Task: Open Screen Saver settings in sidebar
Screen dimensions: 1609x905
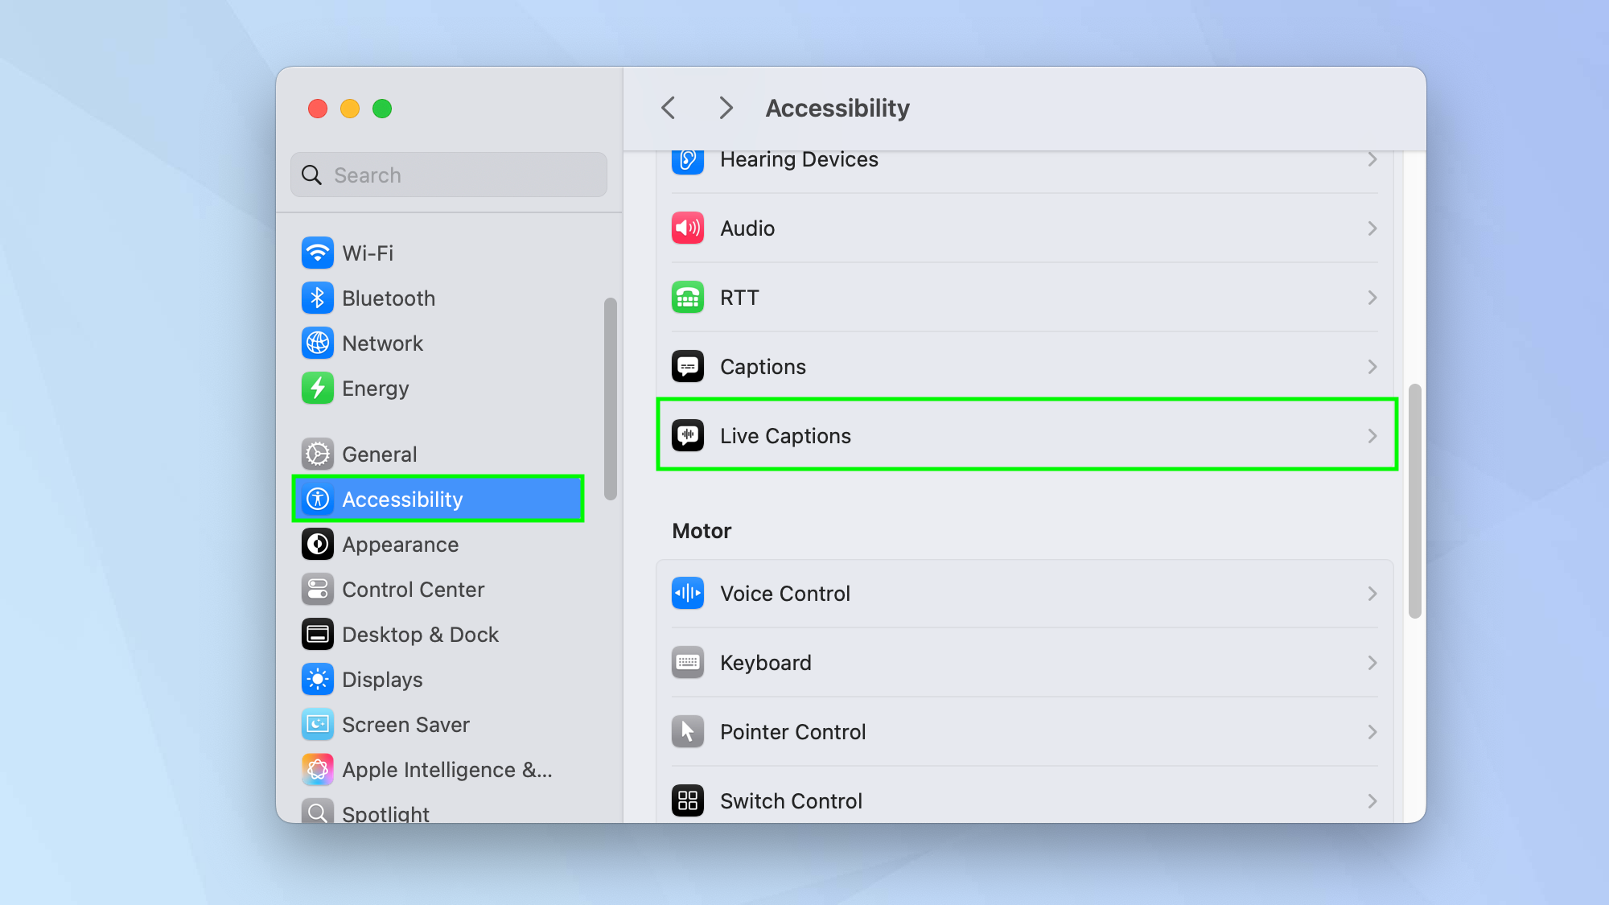Action: pos(405,725)
